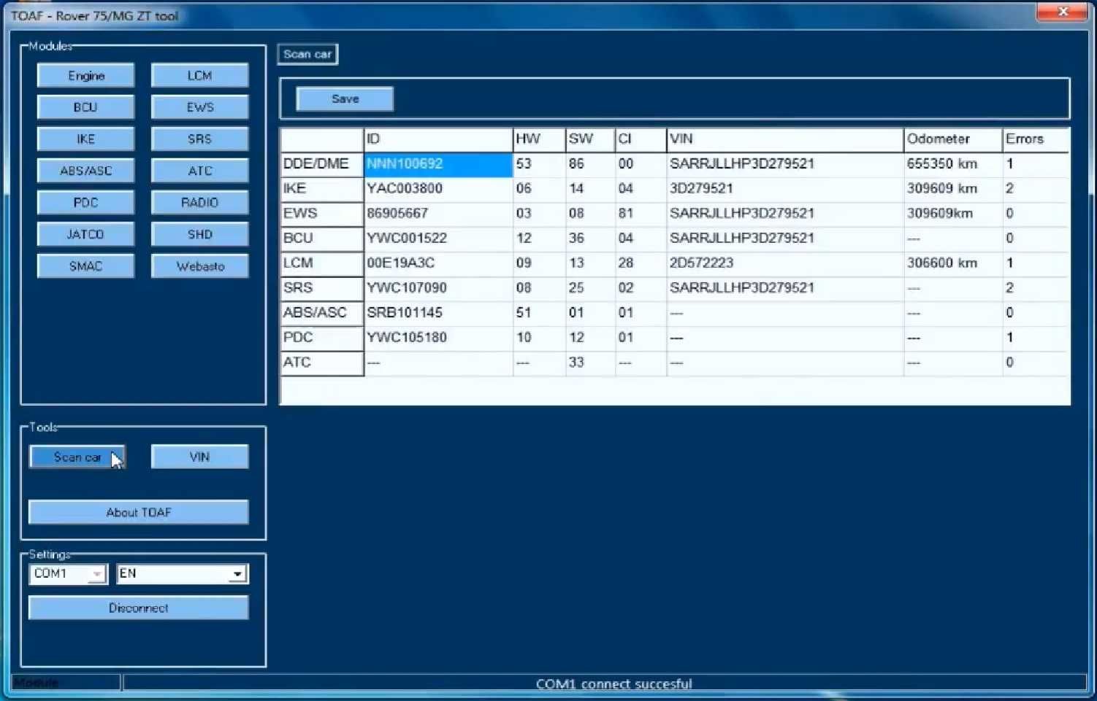Click the VIN cell in the EWS row

point(785,214)
